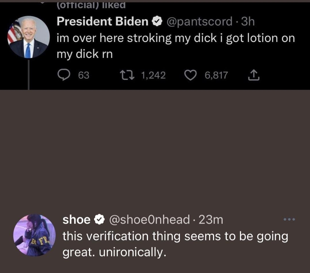310x273 pixels.
Task: Click the shoe display name
Action: [x=77, y=220]
